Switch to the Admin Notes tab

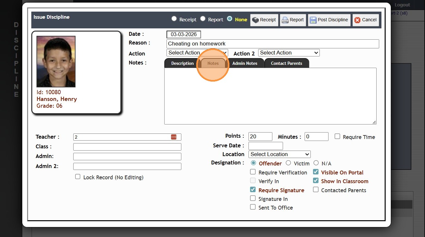[x=245, y=64]
